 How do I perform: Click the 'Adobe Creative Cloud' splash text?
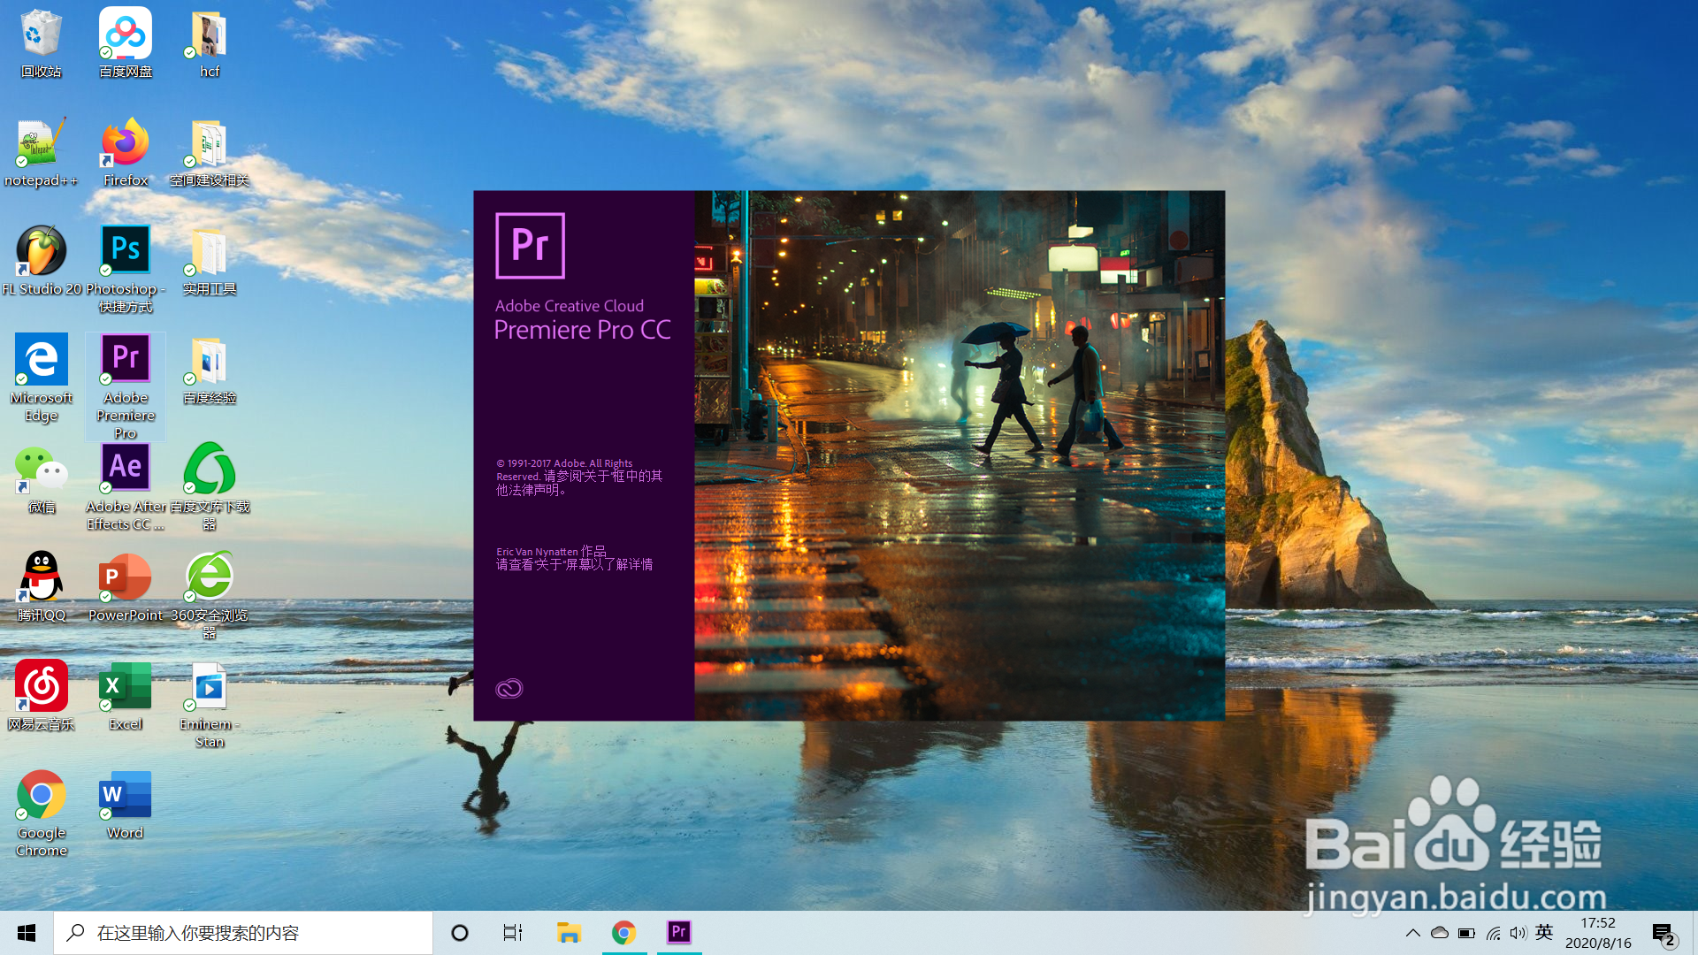tap(570, 306)
